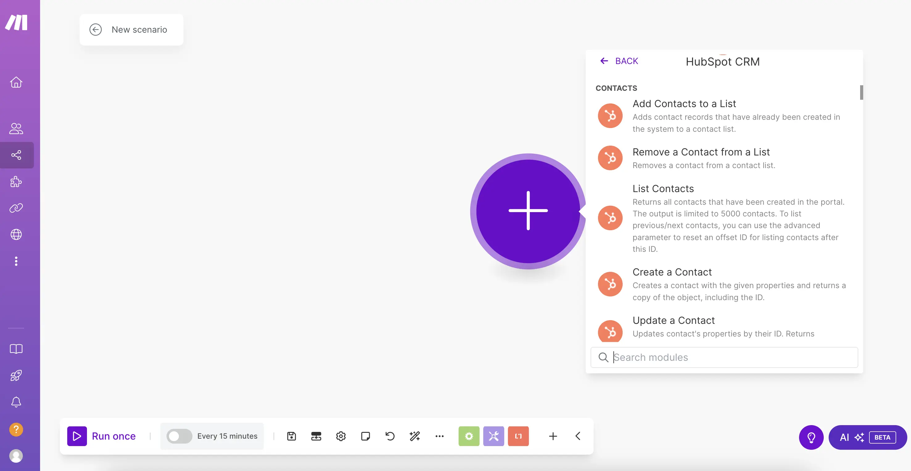This screenshot has width=911, height=471.
Task: Auto-align modules with the magic wand icon
Action: 415,436
